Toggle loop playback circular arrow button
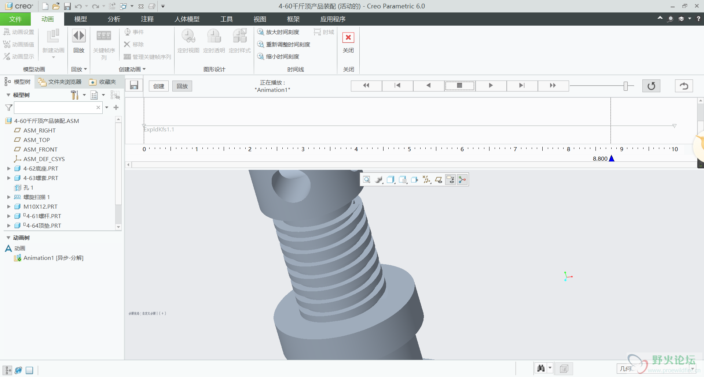The image size is (704, 377). (651, 86)
